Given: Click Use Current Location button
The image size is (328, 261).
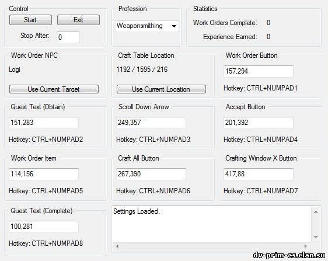Looking at the screenshot, I should 161,89.
